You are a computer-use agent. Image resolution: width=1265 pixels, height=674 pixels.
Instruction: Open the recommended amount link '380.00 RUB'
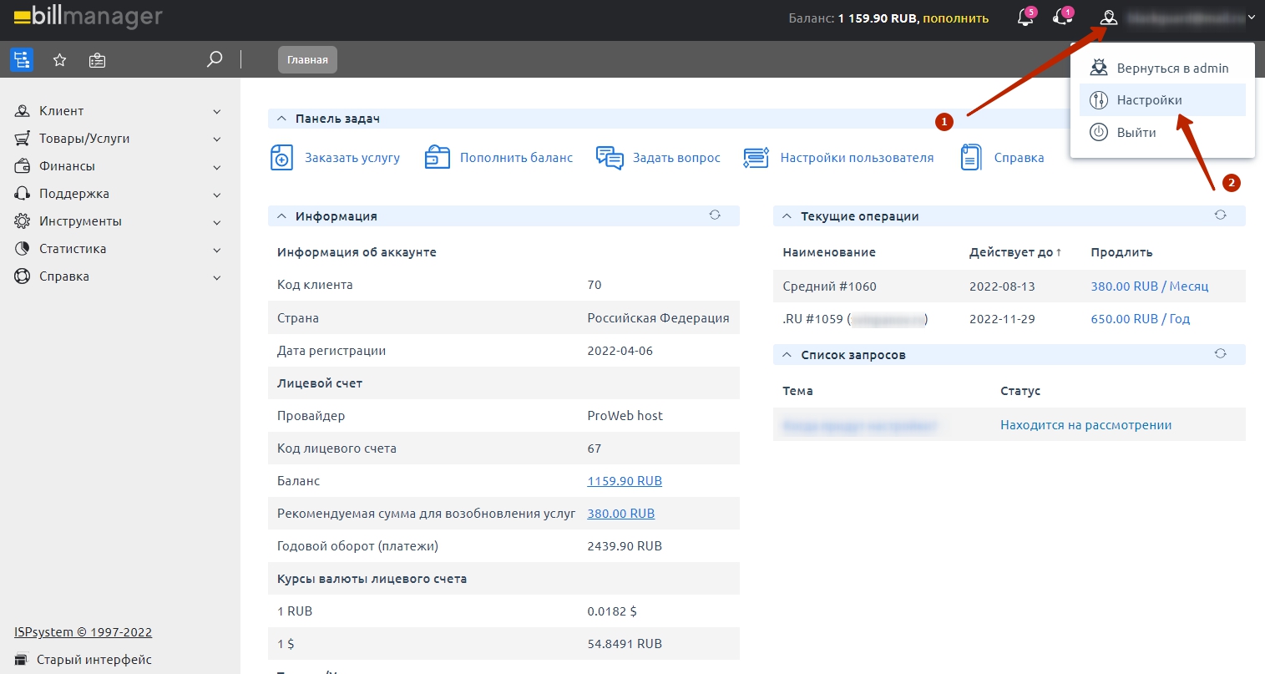tap(620, 514)
